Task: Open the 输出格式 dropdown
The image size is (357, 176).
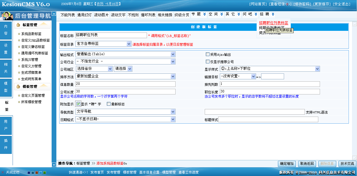Action: pos(173,54)
